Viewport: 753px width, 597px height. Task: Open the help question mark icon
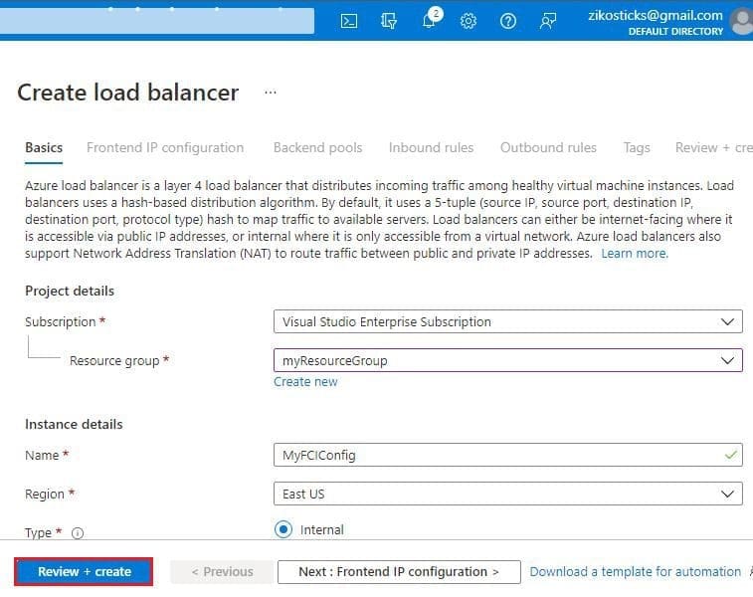(x=508, y=21)
